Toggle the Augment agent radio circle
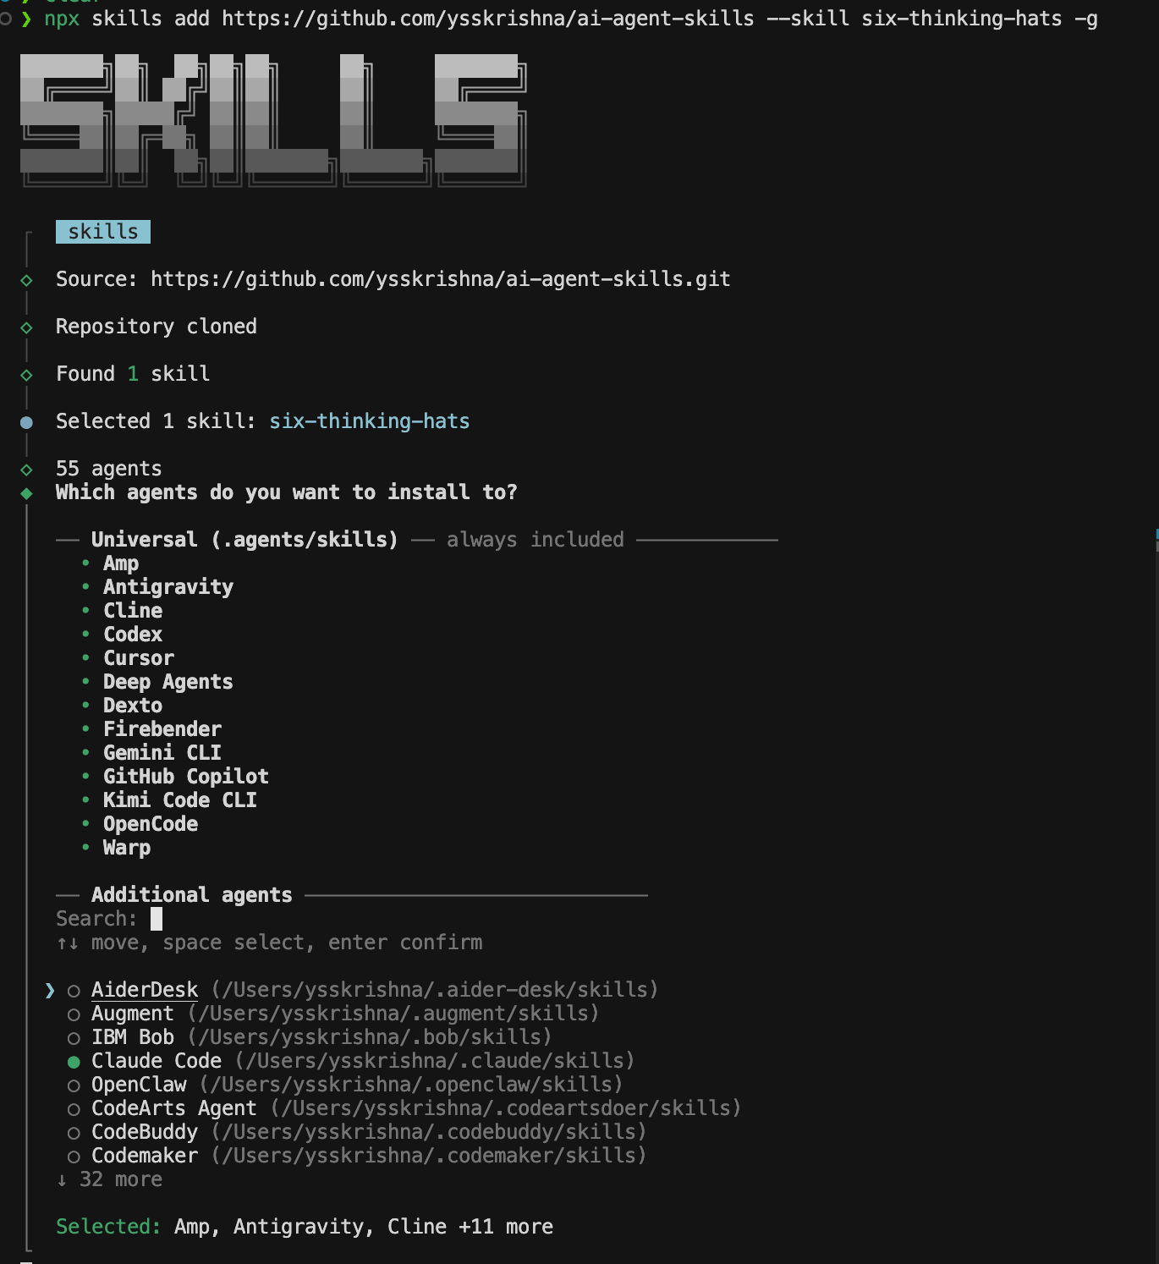Viewport: 1159px width, 1264px height. (74, 1014)
